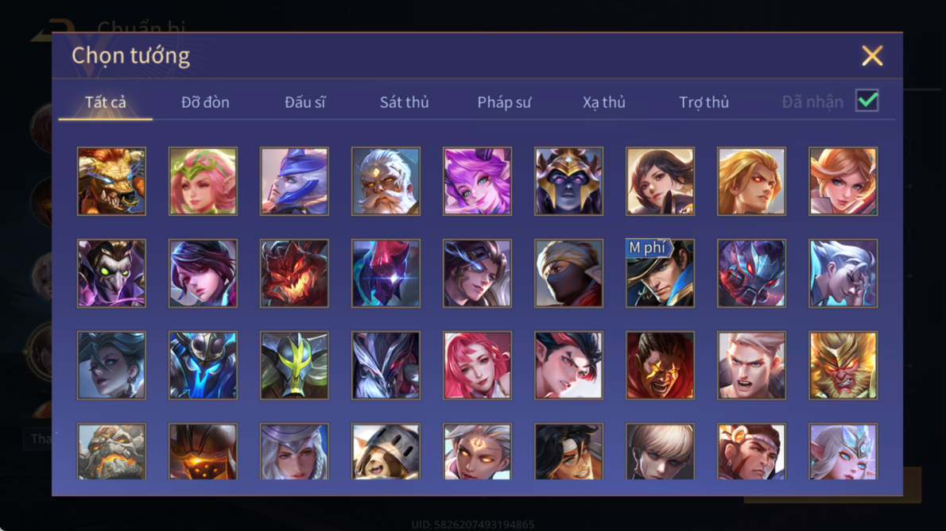Pick the gold-helmeted dark face hero
Viewport: 946px width, 531px height.
(568, 181)
